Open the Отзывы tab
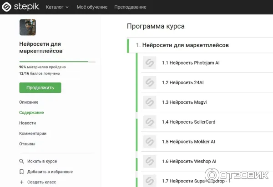Image resolution: width=273 pixels, height=187 pixels. [x=27, y=144]
